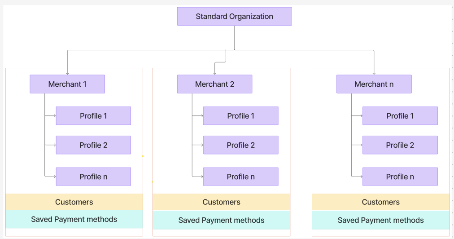
Task: Click the Standard Organization box
Action: (x=234, y=17)
